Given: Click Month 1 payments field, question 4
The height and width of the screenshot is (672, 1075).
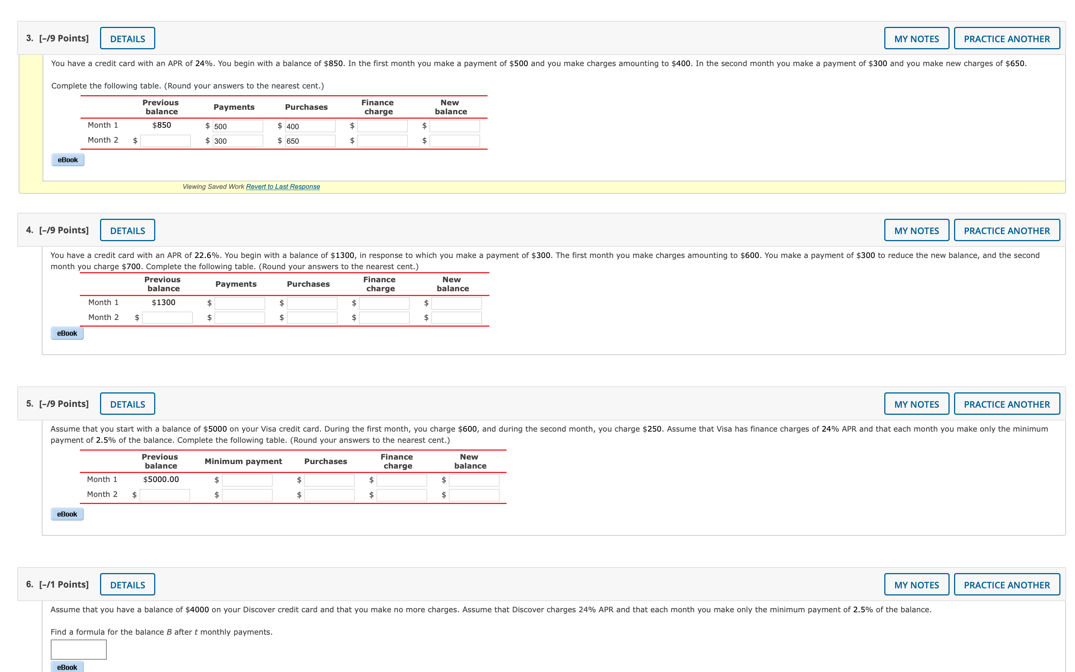Looking at the screenshot, I should tap(239, 303).
